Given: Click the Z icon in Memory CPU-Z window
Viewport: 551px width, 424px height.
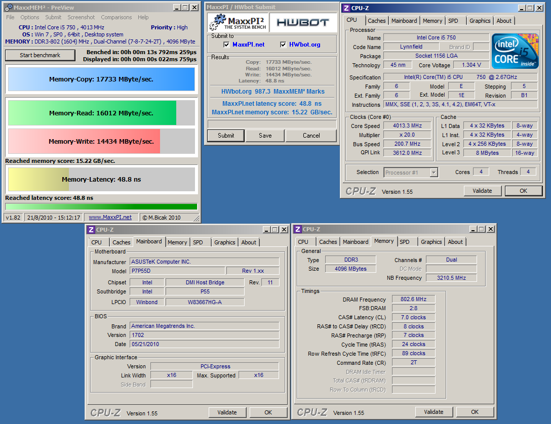Looking at the screenshot, I should [298, 229].
